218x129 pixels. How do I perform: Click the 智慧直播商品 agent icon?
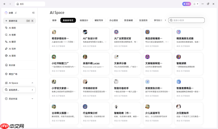coord(179,82)
